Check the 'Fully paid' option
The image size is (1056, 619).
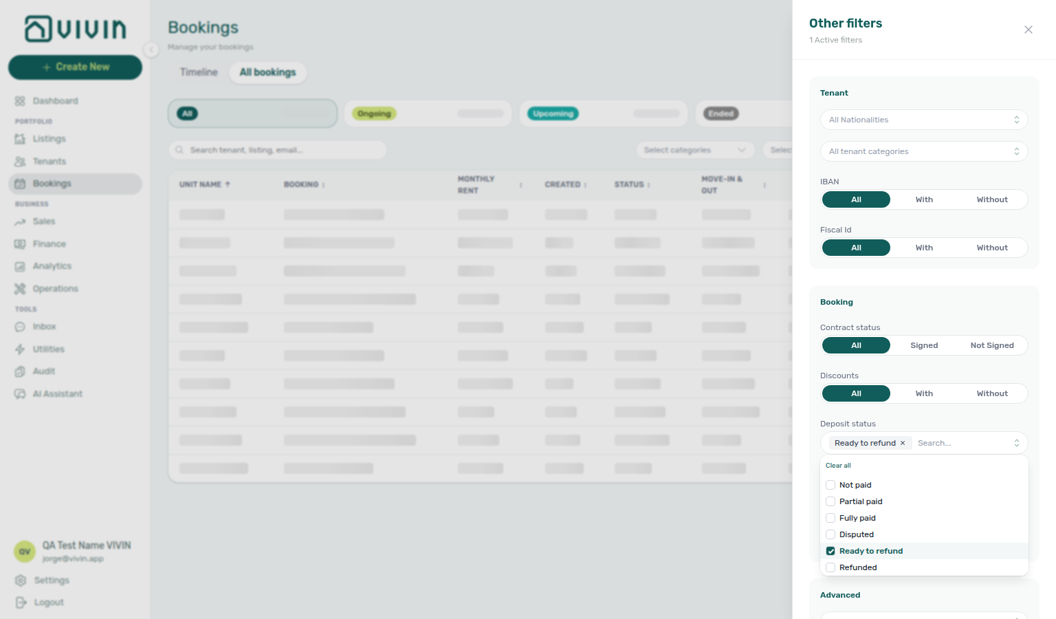coord(830,518)
